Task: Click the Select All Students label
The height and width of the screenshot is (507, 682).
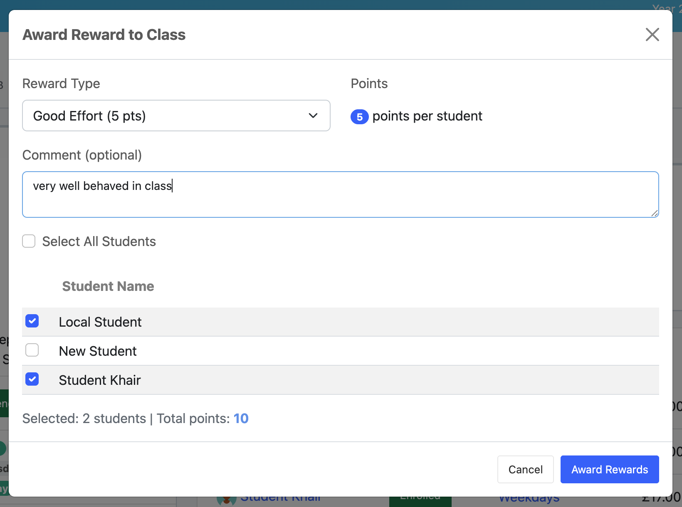Action: pos(99,241)
